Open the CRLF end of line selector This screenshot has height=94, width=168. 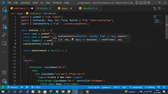point(124,87)
